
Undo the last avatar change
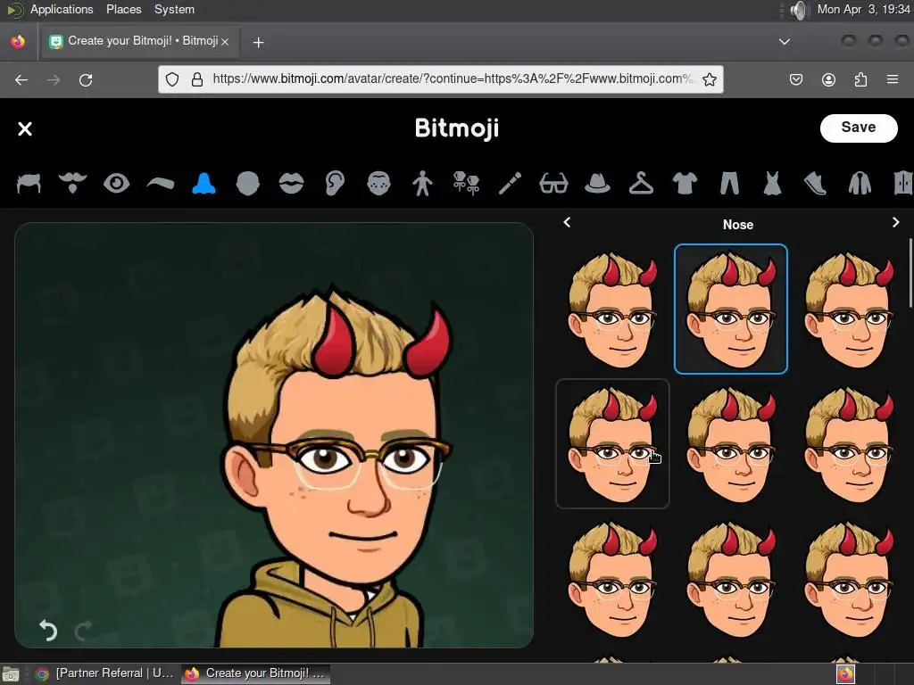(48, 631)
